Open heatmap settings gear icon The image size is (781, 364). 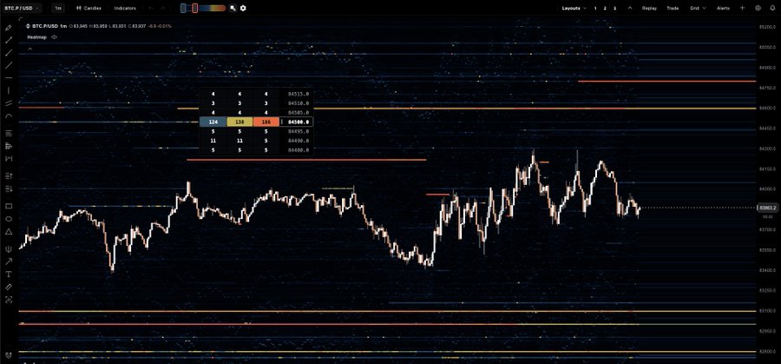(x=243, y=8)
